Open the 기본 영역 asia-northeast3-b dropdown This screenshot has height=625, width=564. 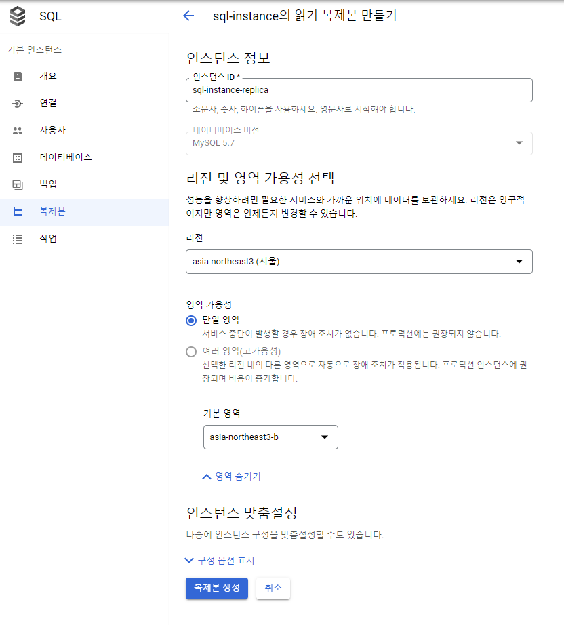[x=270, y=437]
